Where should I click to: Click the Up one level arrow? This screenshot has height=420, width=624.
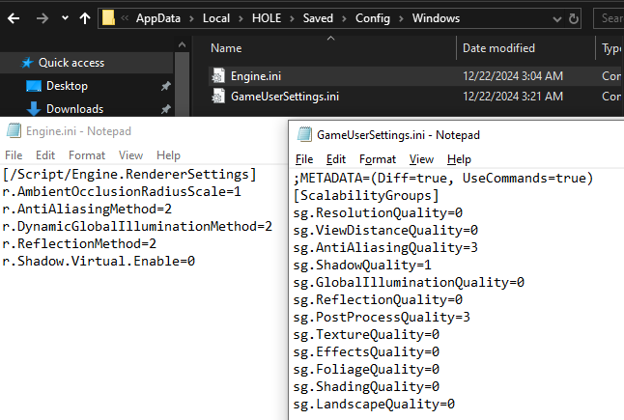click(x=85, y=17)
